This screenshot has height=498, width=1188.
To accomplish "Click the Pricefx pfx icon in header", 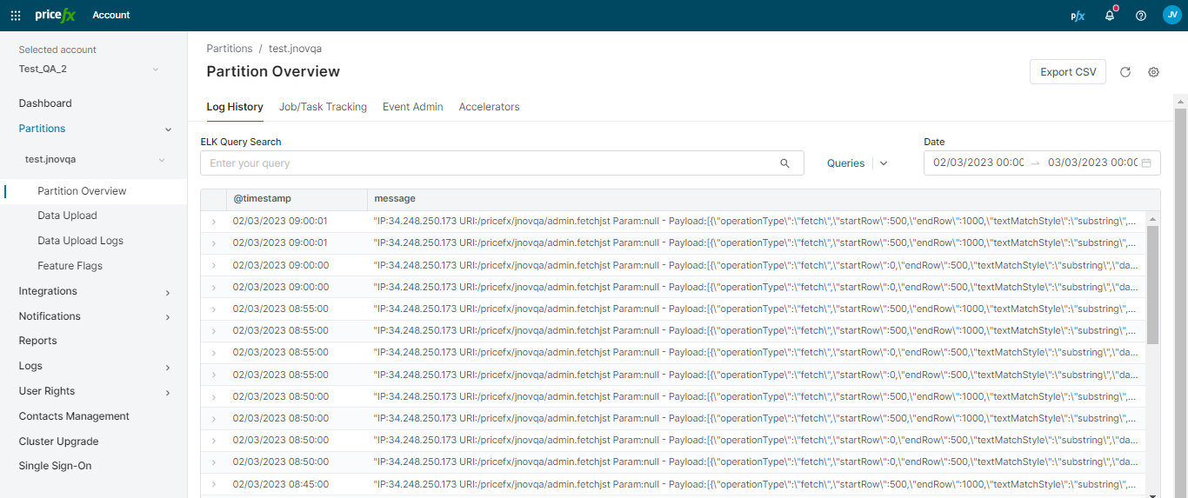I will (1078, 16).
